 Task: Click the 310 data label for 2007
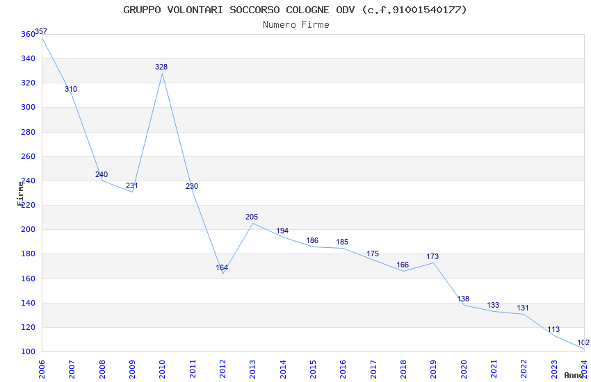[x=71, y=89]
